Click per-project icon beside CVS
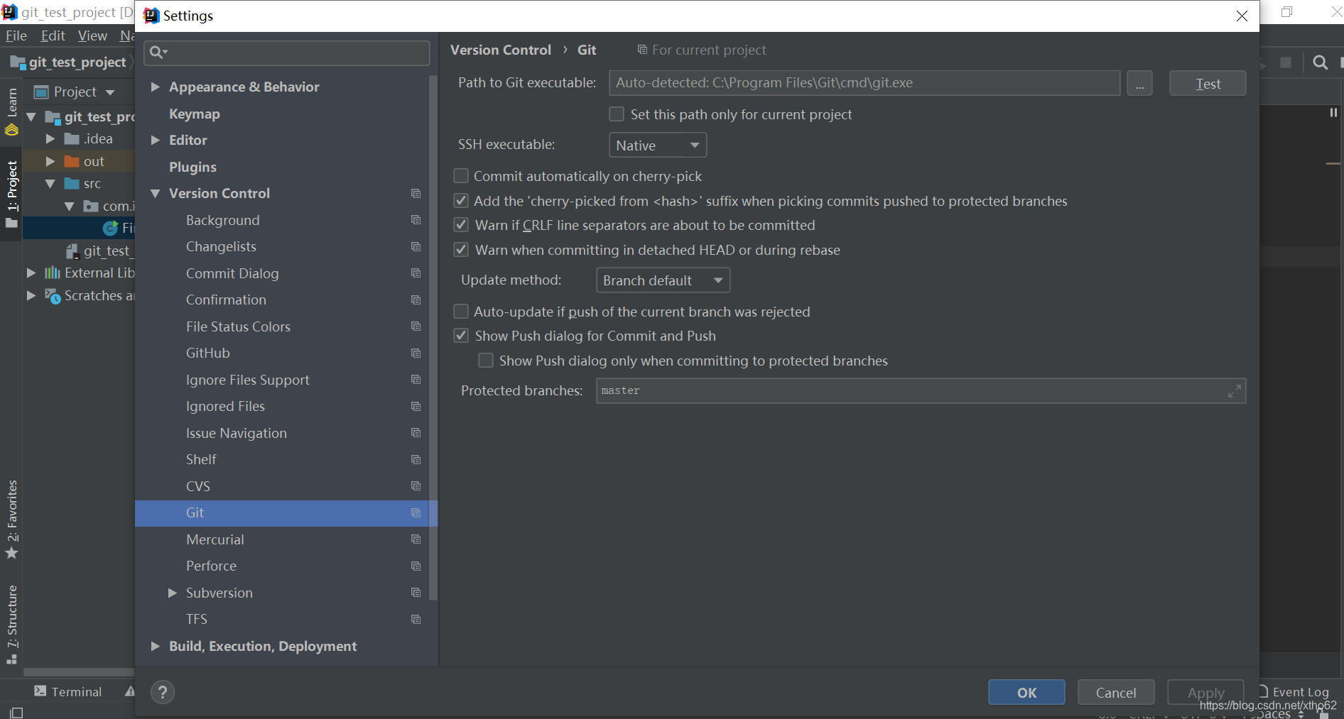Image resolution: width=1344 pixels, height=719 pixels. click(x=416, y=486)
